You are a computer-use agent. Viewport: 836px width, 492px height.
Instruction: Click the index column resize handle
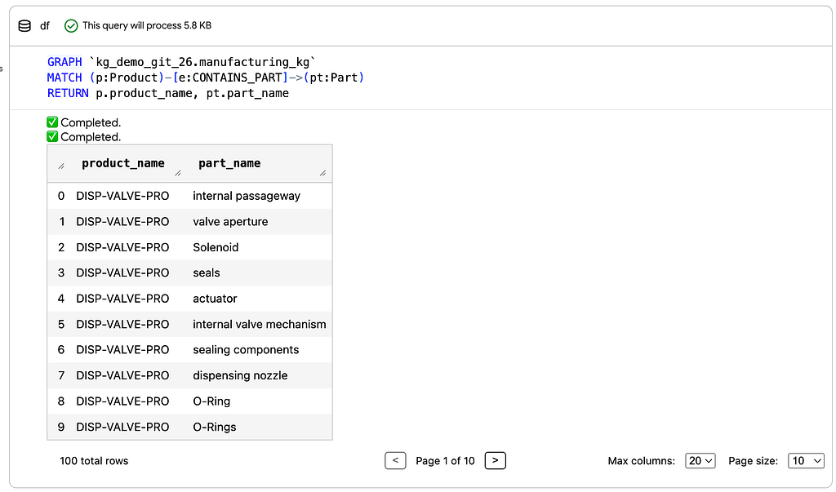(61, 166)
